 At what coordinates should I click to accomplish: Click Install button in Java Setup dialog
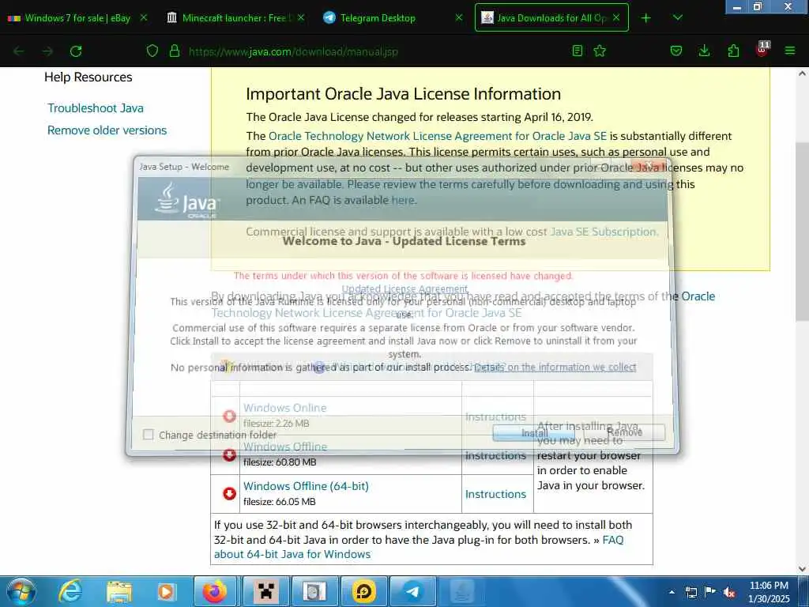pos(534,433)
